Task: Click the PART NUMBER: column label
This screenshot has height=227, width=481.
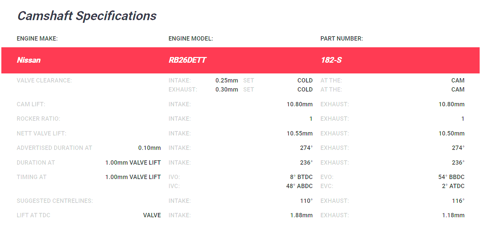Action: click(x=341, y=39)
